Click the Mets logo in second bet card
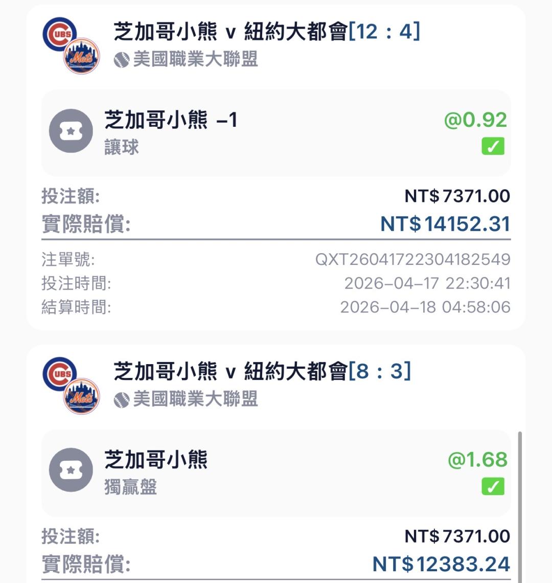This screenshot has width=552, height=583. [x=82, y=395]
